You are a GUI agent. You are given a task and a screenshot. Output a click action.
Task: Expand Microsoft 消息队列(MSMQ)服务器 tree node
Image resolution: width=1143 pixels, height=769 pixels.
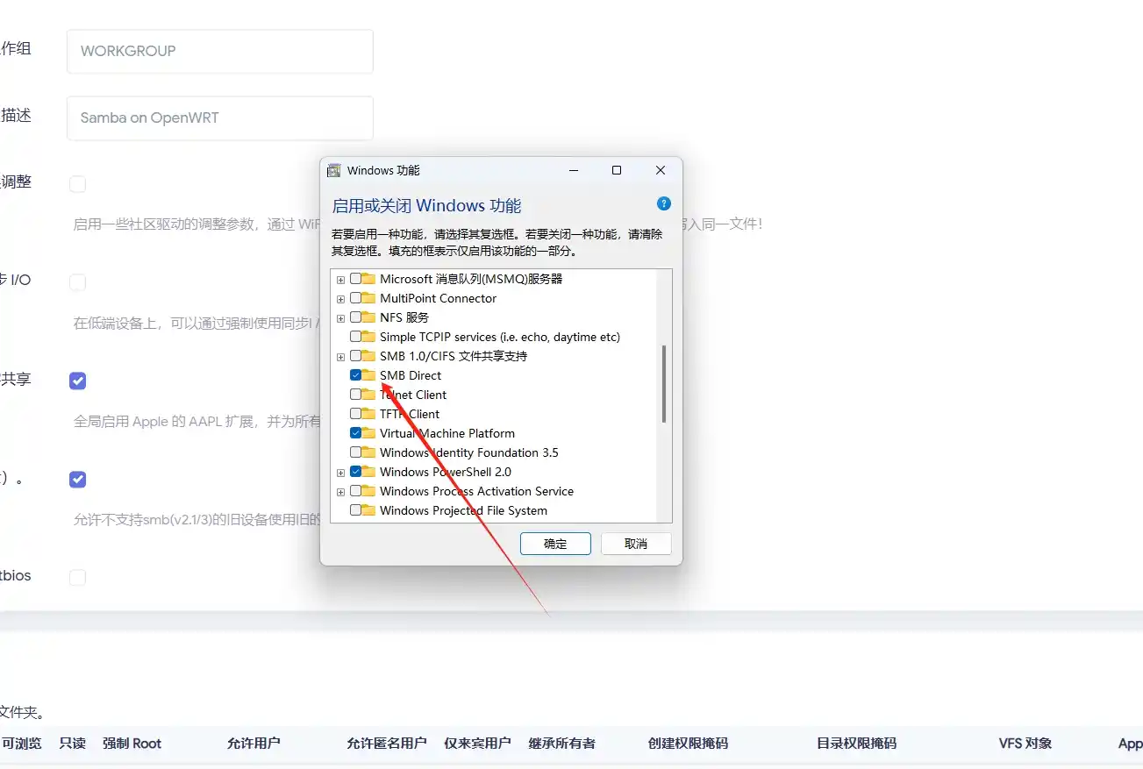coord(340,280)
